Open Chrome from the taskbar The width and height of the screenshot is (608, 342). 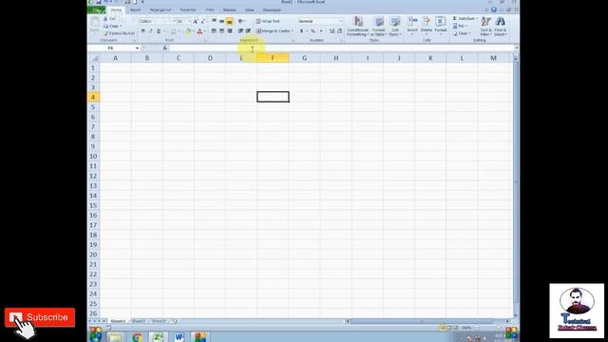click(x=137, y=337)
